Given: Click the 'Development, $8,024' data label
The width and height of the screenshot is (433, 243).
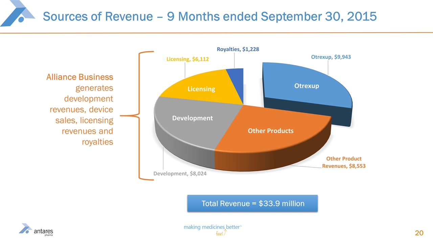Looking at the screenshot, I should tap(180, 174).
